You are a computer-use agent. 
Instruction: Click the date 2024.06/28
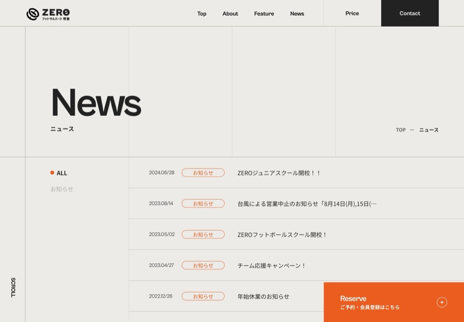point(162,172)
